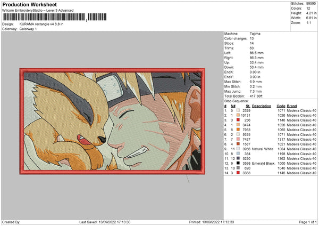319x226 pixels.
Task: Select the Natural White color swatch
Action: 238,149
